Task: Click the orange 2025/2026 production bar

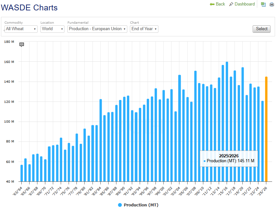Action: pyautogui.click(x=266, y=129)
